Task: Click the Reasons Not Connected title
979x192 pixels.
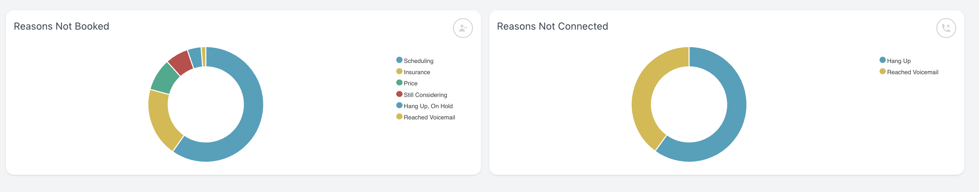Action: (552, 26)
